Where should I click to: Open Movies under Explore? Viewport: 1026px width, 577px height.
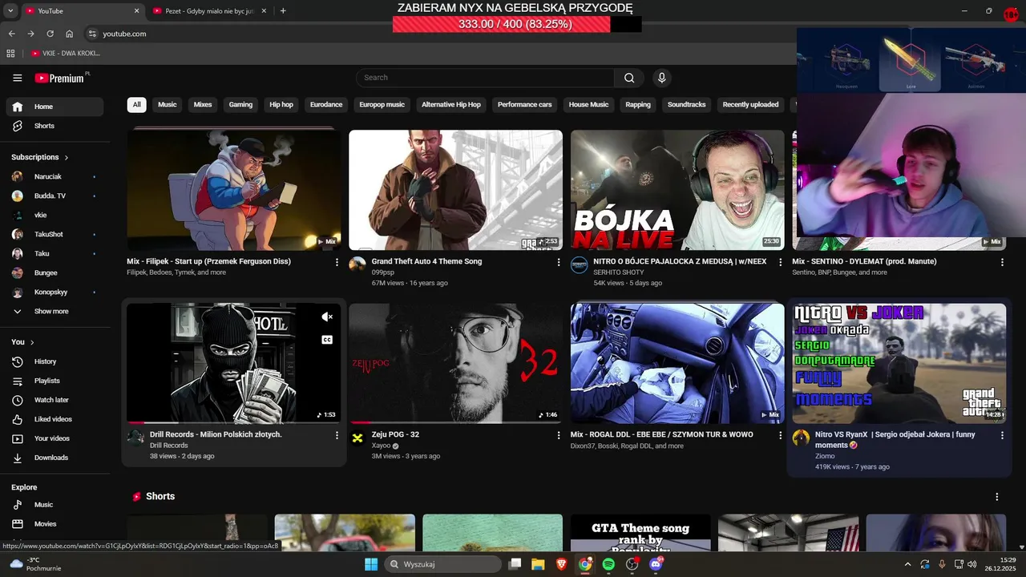tap(55, 524)
